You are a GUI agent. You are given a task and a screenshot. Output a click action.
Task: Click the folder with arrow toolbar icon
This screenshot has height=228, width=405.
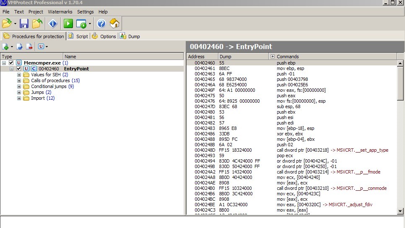click(37, 23)
